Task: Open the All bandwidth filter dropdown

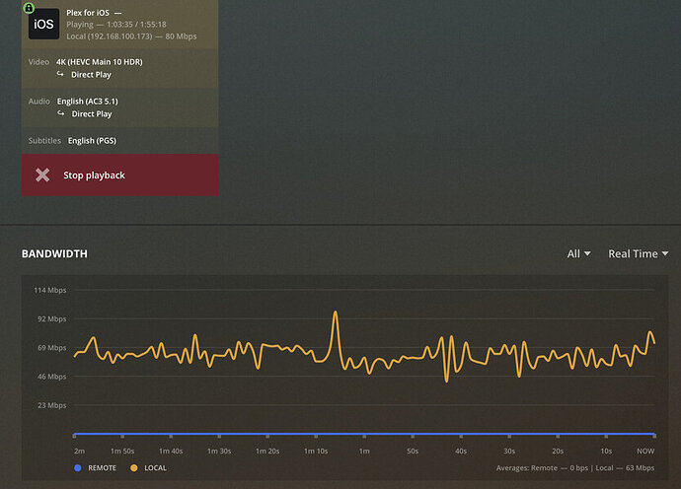Action: pos(578,253)
